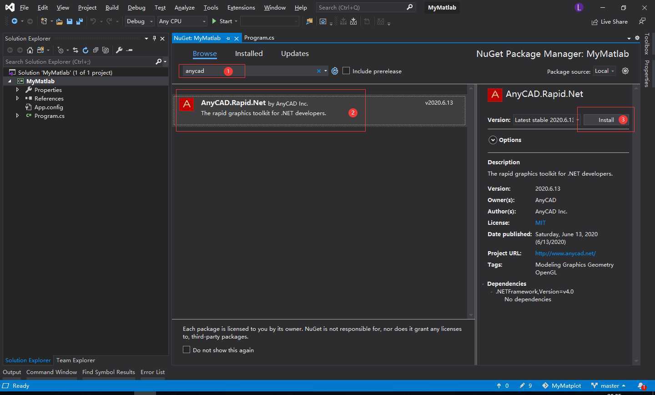Click the AnyCAD package logo in results
655x395 pixels.
click(186, 105)
